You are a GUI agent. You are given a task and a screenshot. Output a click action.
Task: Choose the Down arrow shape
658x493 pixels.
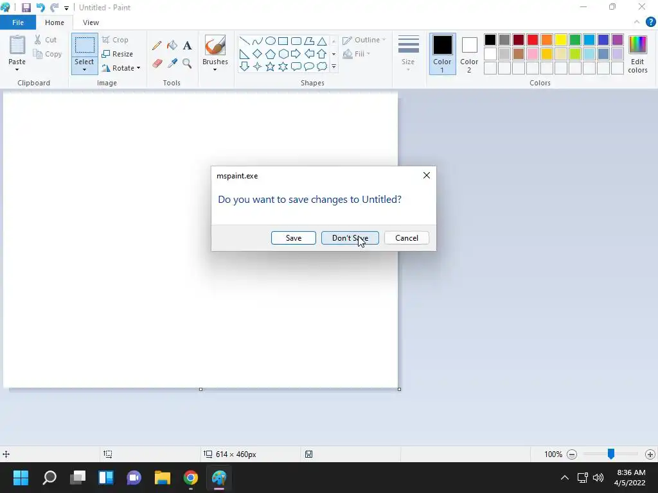click(x=244, y=67)
